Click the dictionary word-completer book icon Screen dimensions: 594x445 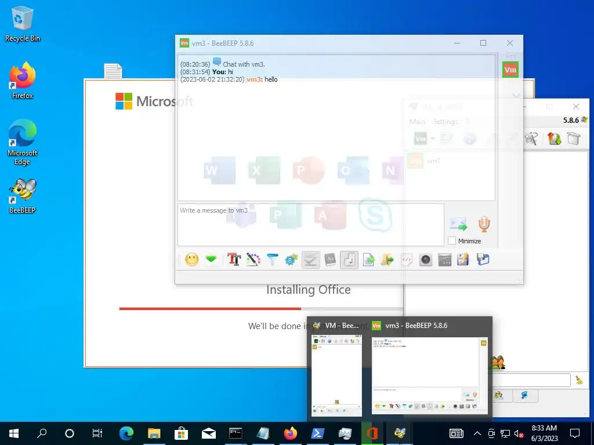330,260
